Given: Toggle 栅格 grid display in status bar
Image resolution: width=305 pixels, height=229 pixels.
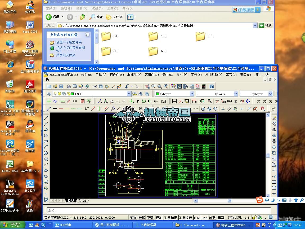Looking at the screenshot, I should pyautogui.click(x=142, y=218).
